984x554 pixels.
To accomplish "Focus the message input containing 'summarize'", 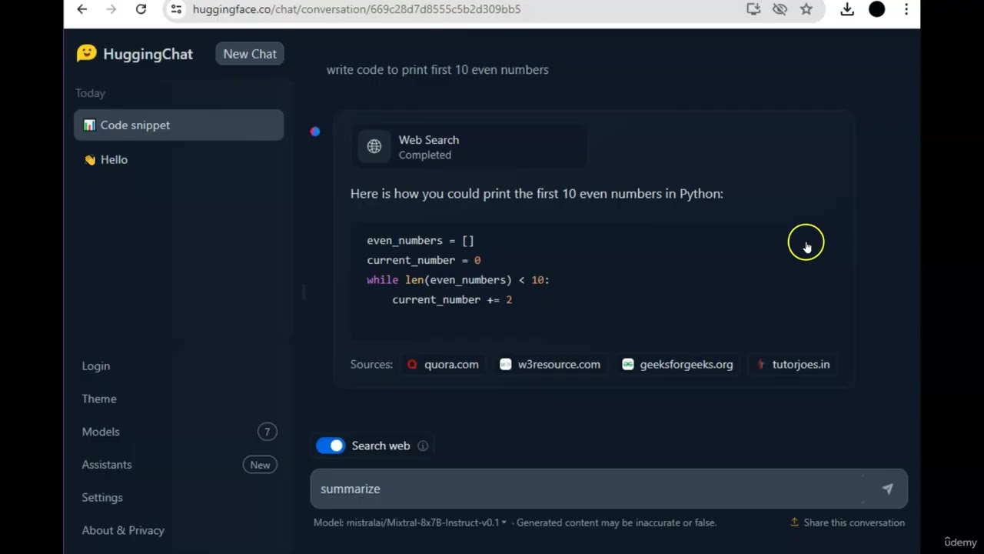I will (609, 489).
